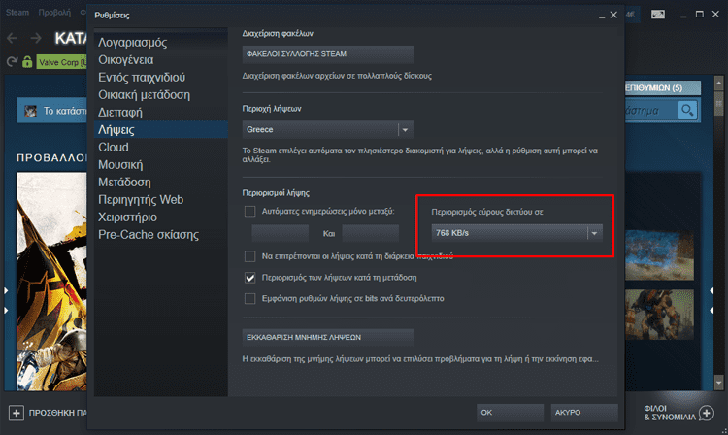Click the second auto-update time field
The height and width of the screenshot is (435, 728).
(x=371, y=233)
